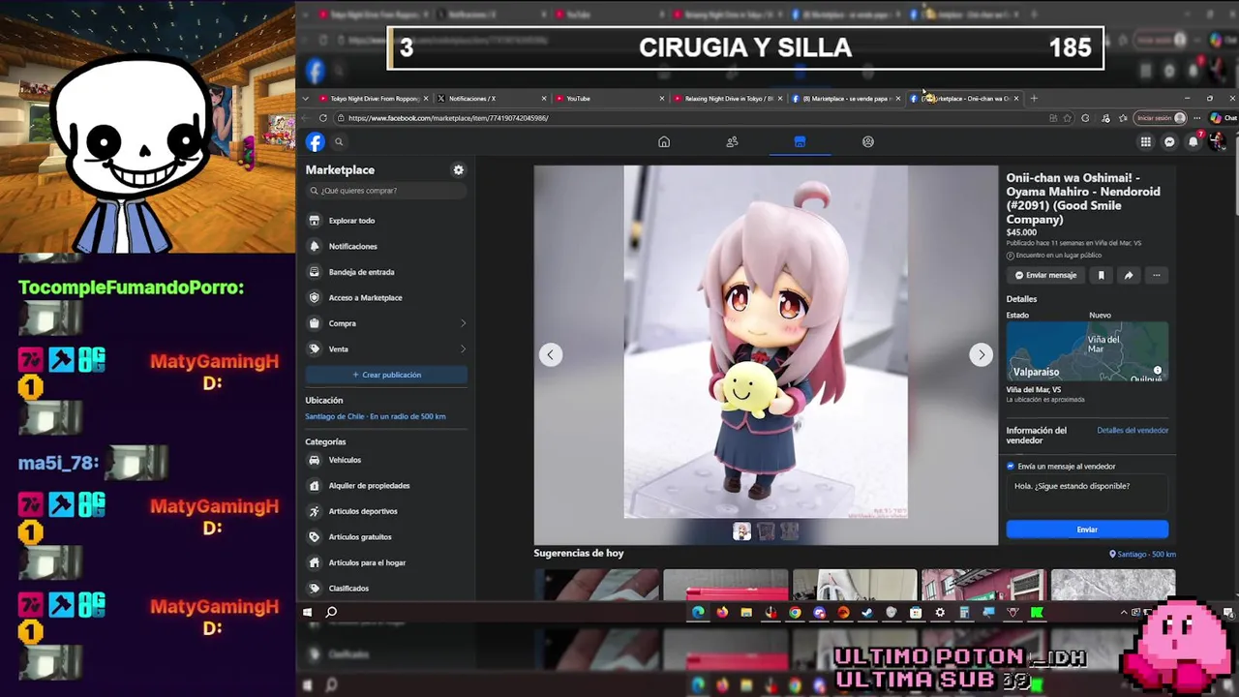Select the Vehículos category
This screenshot has width=1239, height=697.
[x=386, y=460]
